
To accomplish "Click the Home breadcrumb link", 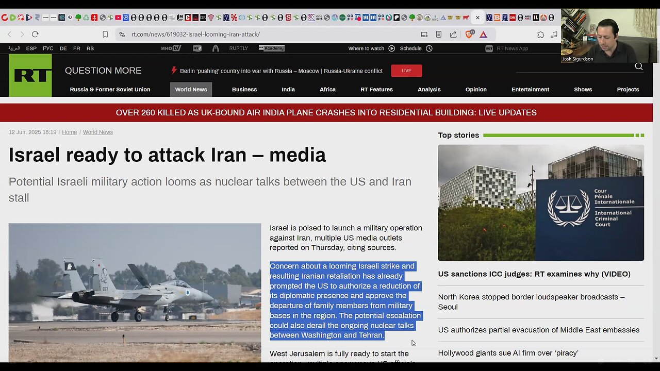I will [69, 132].
